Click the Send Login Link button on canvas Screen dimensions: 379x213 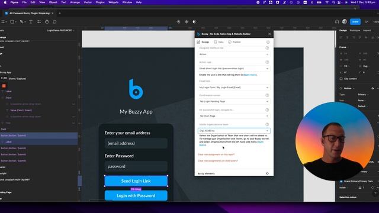(x=136, y=181)
